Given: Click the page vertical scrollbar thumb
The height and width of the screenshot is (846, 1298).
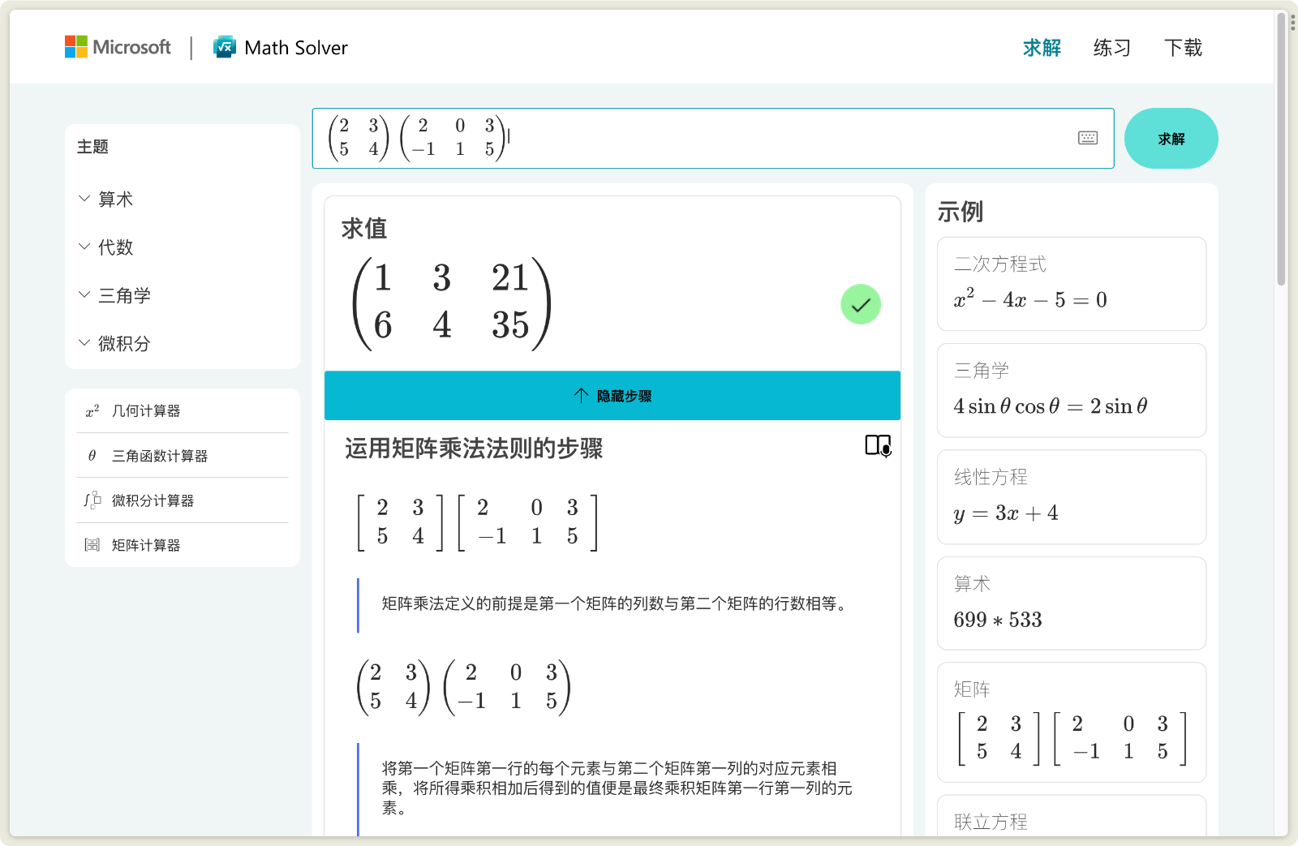Looking at the screenshot, I should [x=1282, y=150].
